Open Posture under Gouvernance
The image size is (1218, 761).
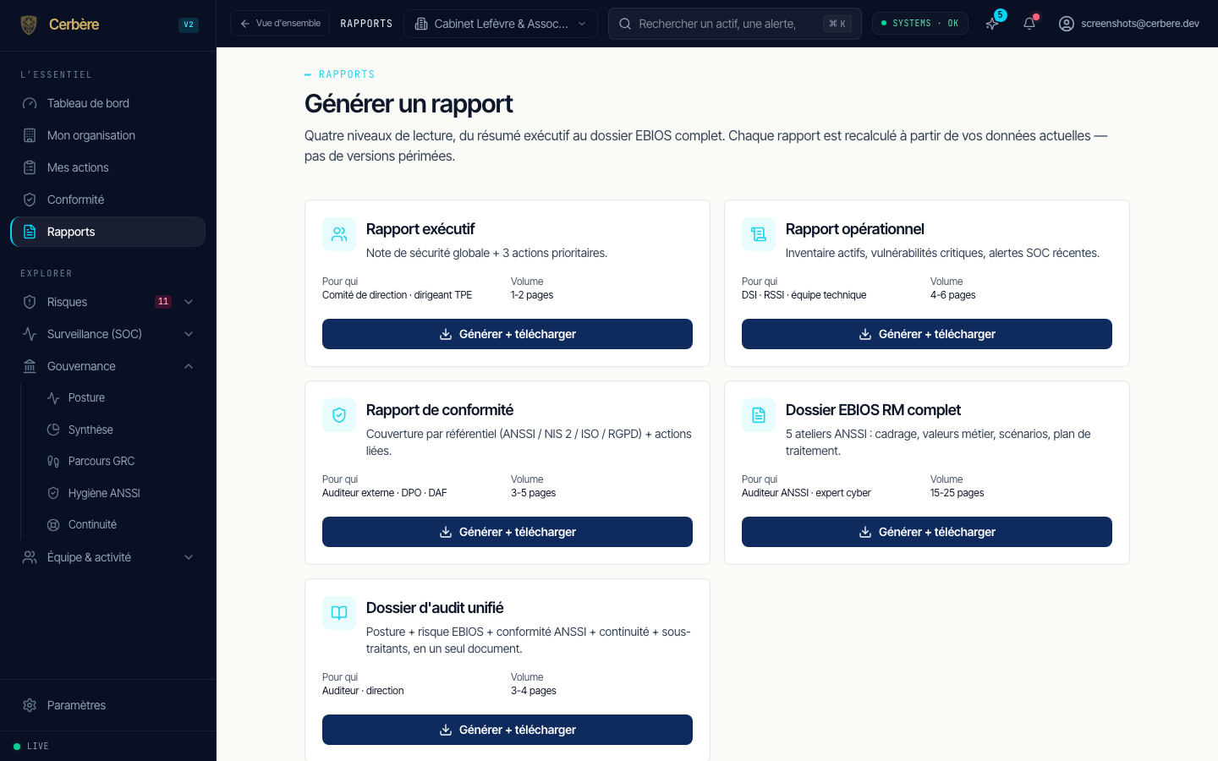[x=118, y=397]
